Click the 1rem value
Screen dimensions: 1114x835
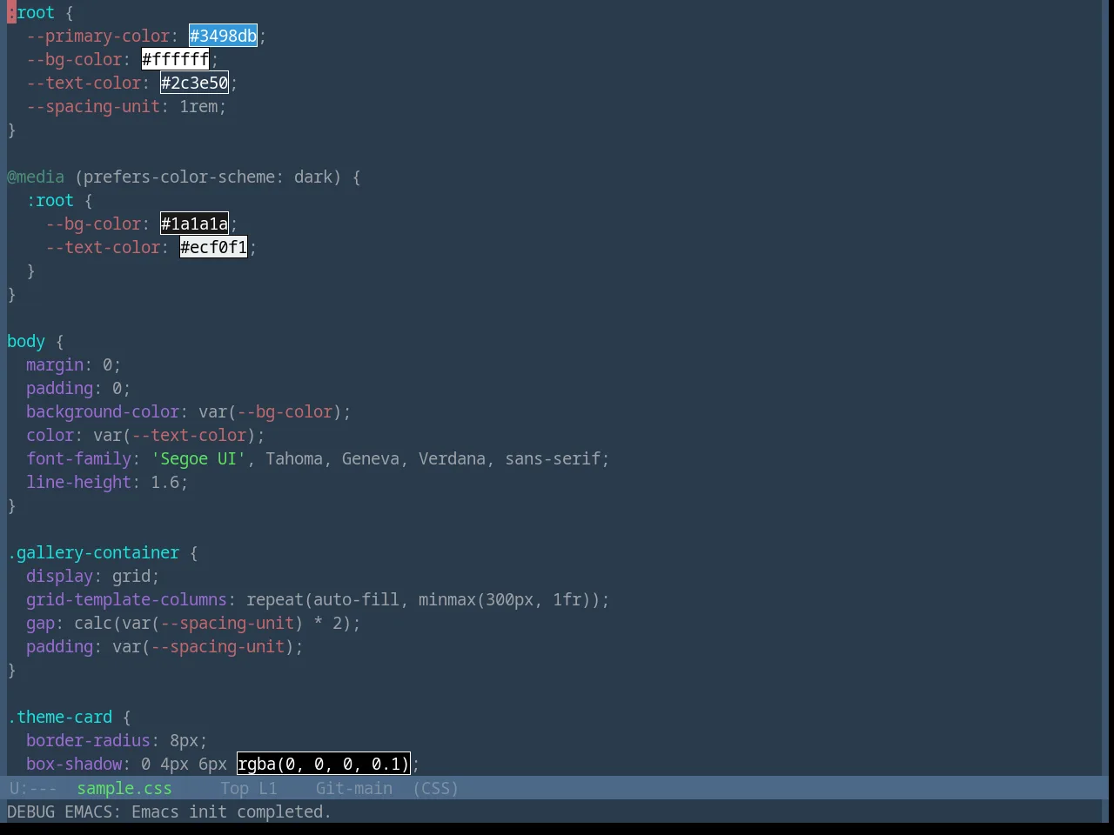tap(198, 106)
